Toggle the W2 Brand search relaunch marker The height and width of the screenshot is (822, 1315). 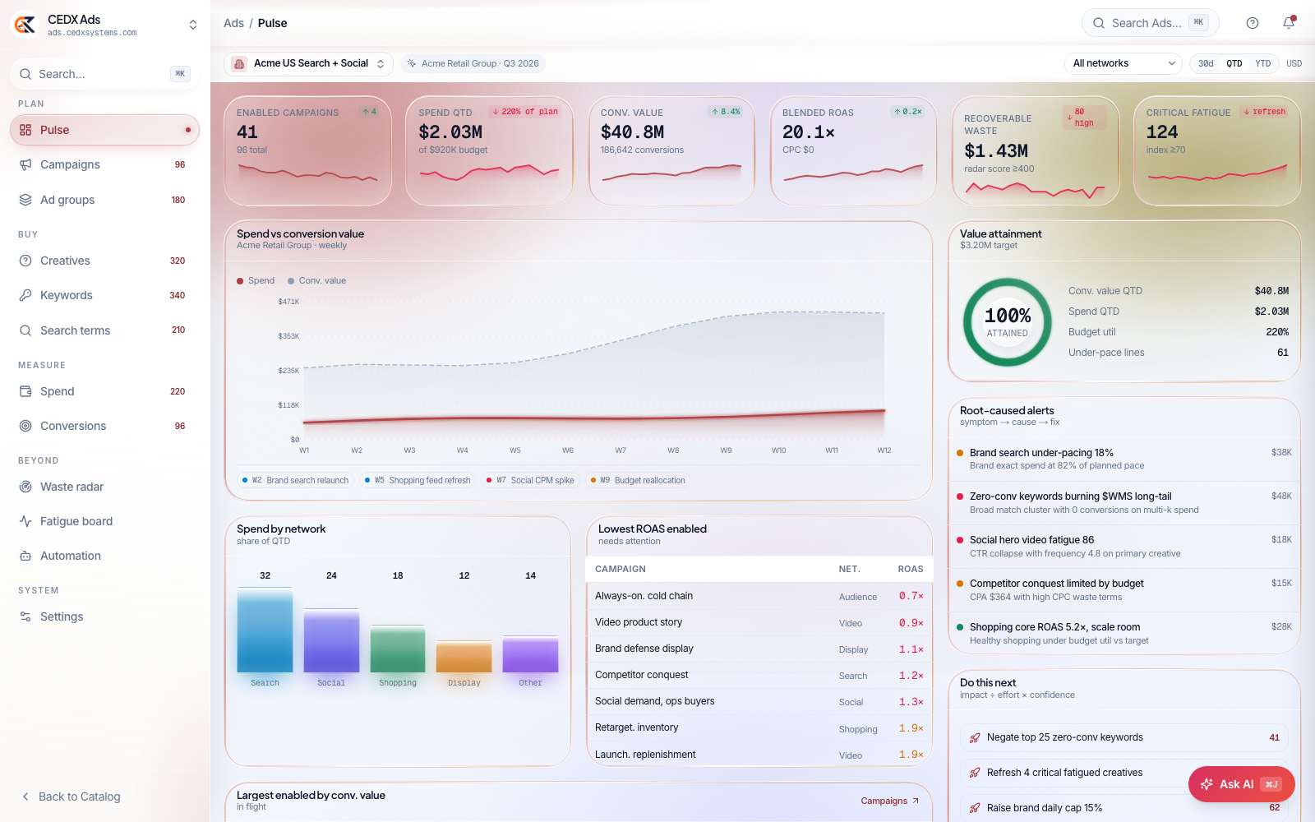(x=296, y=480)
